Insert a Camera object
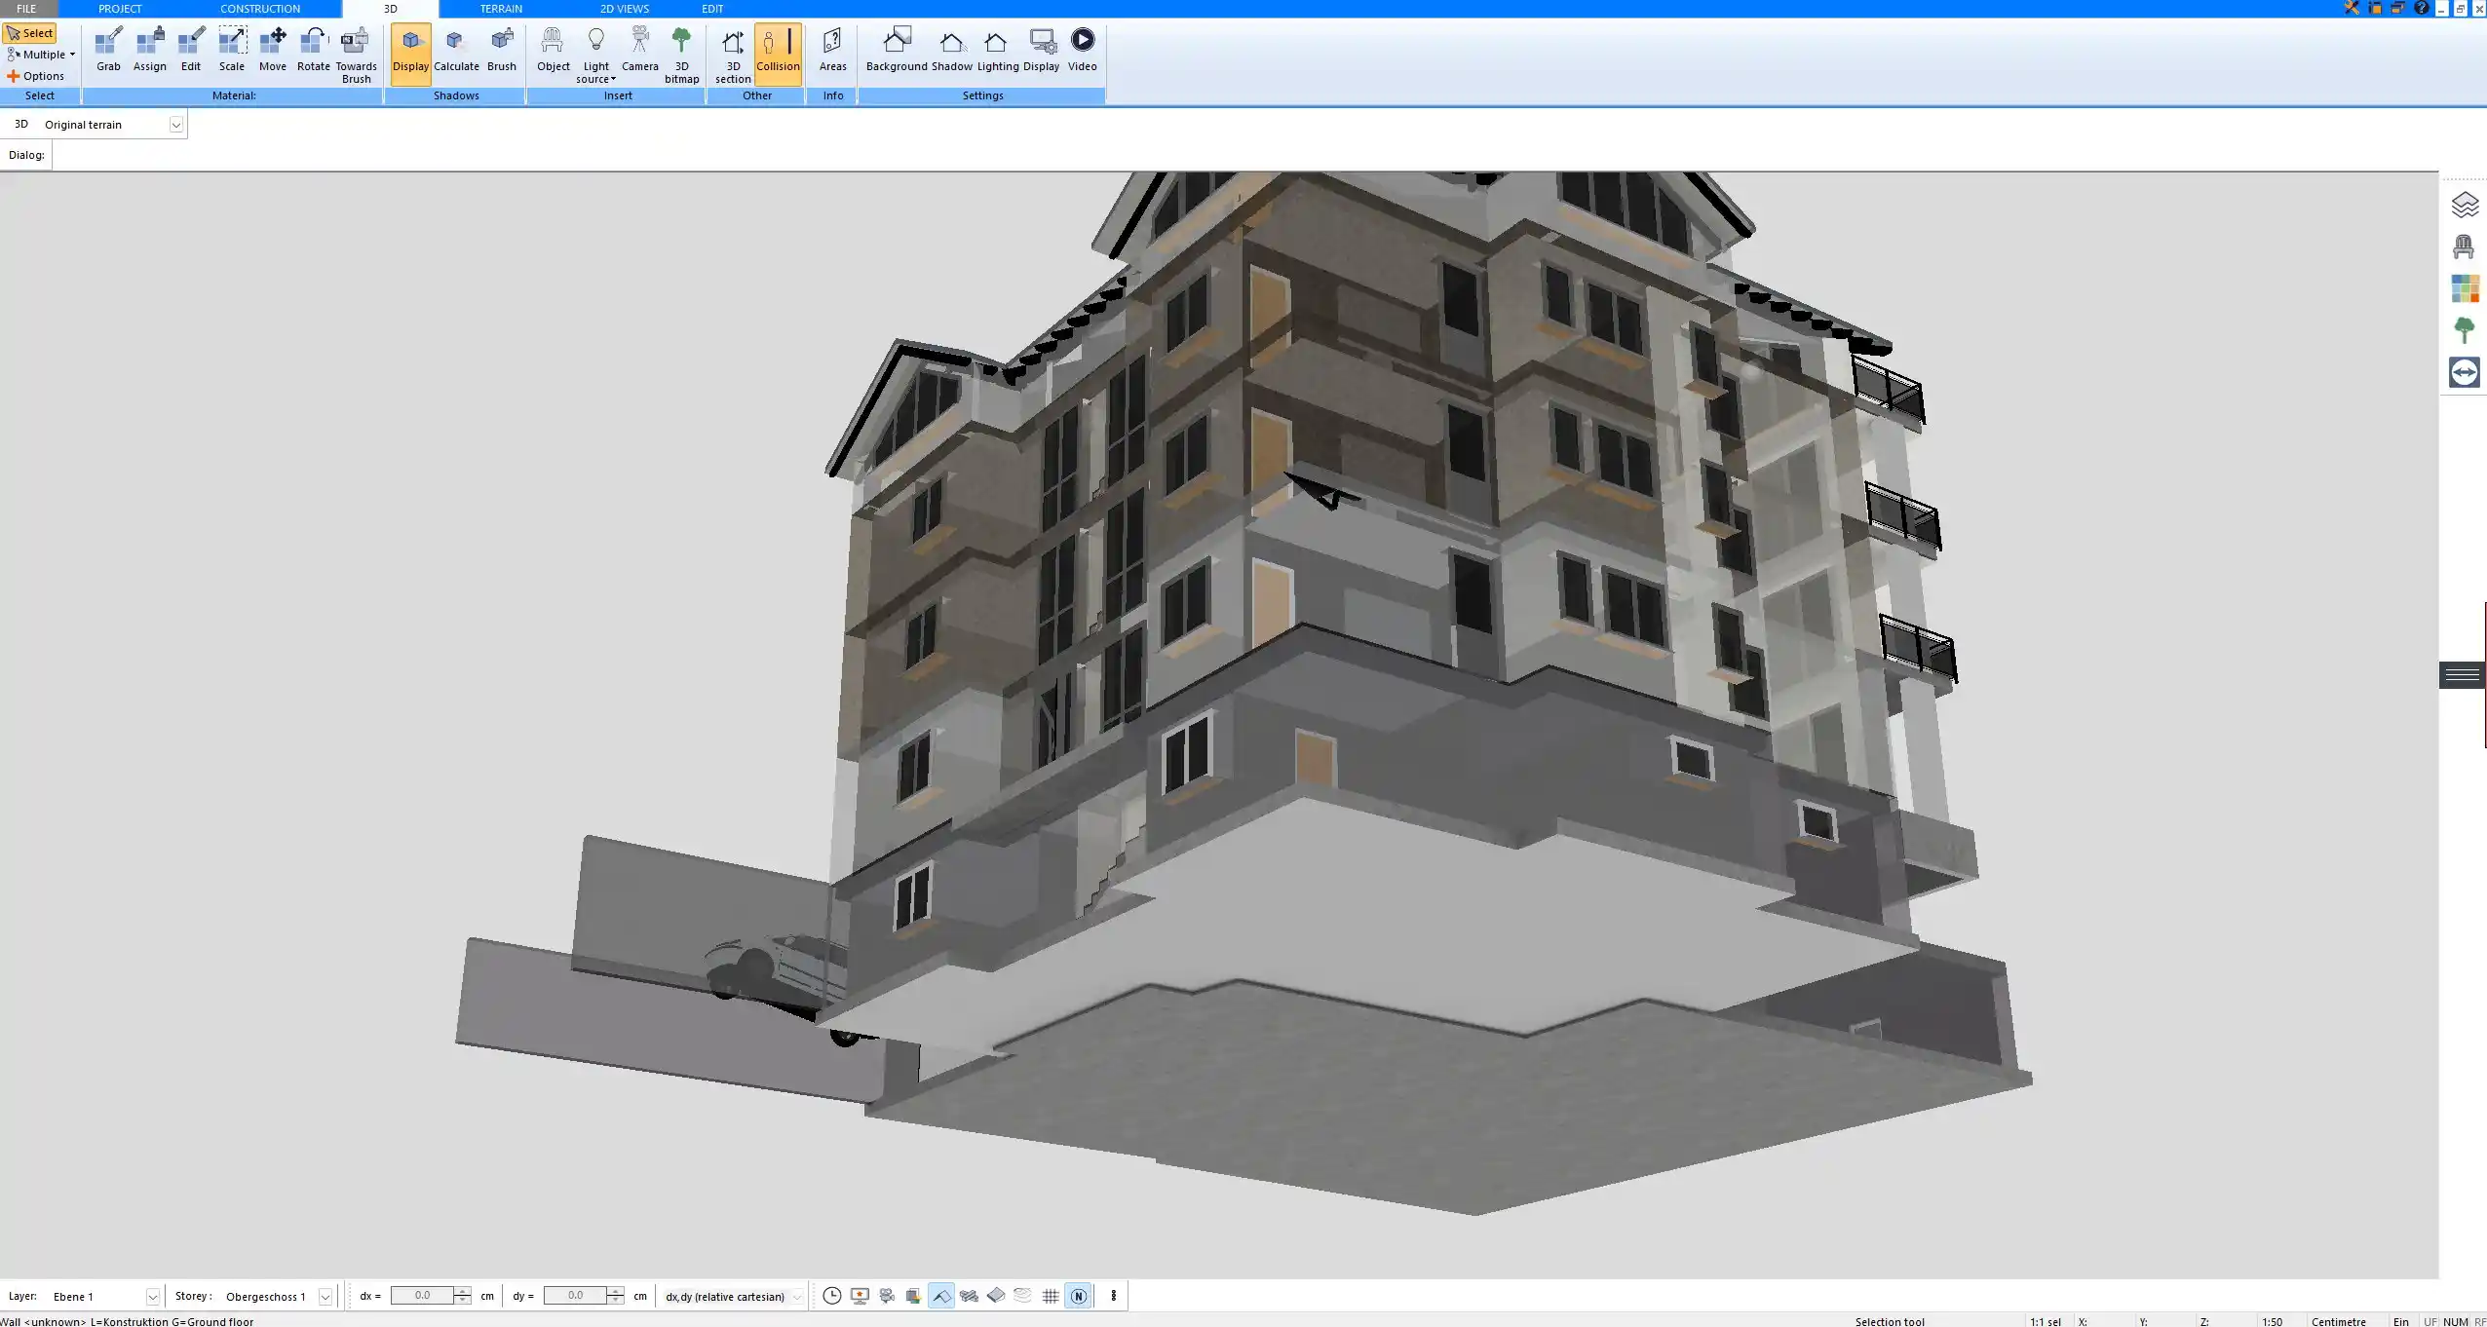 [639, 51]
